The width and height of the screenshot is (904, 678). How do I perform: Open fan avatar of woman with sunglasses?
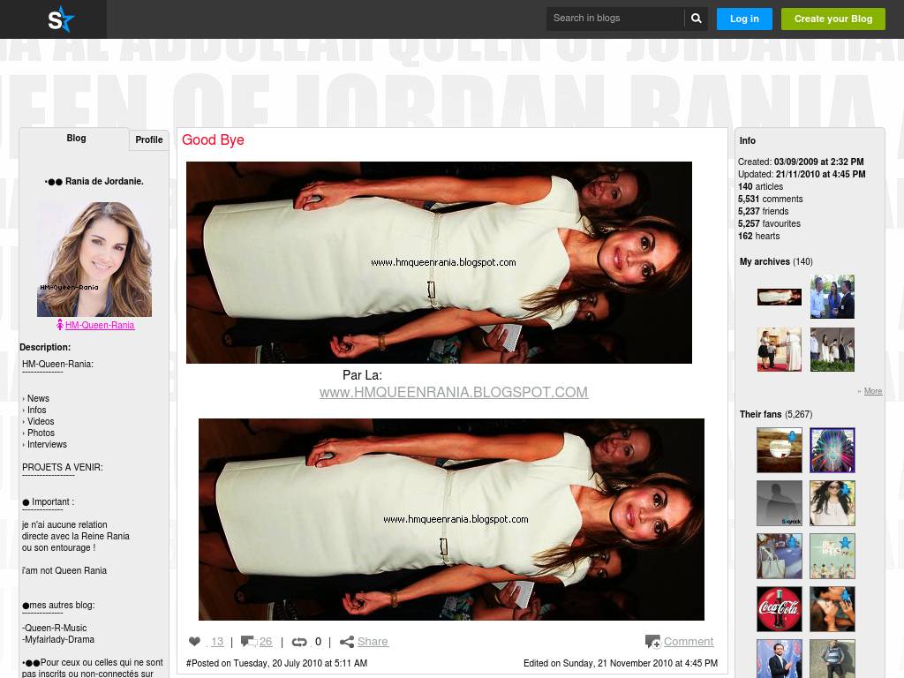832,503
